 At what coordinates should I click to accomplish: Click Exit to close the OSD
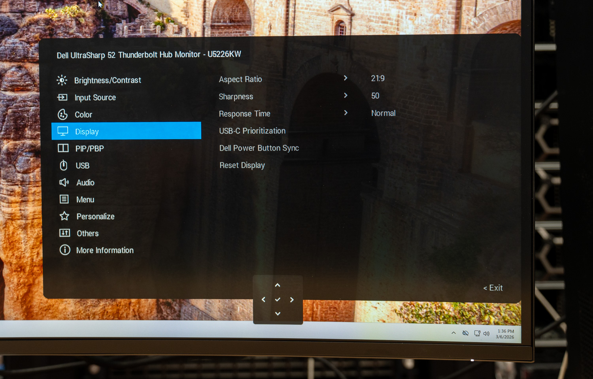493,288
